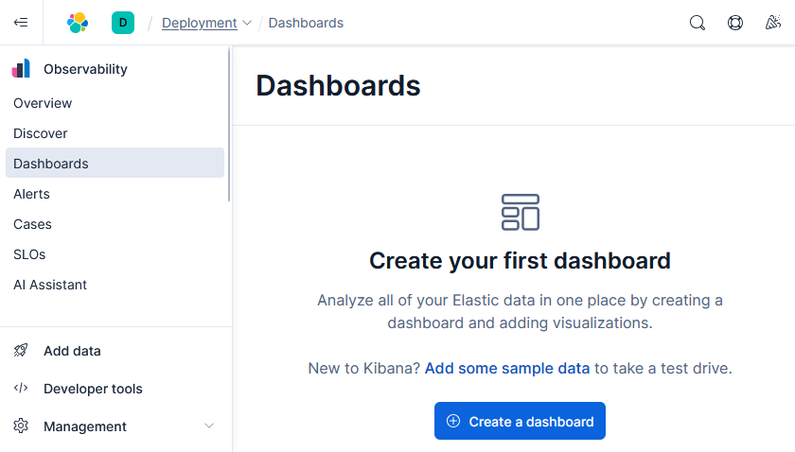Viewport: 795px width, 452px height.
Task: Click the Management gear icon
Action: (x=21, y=426)
